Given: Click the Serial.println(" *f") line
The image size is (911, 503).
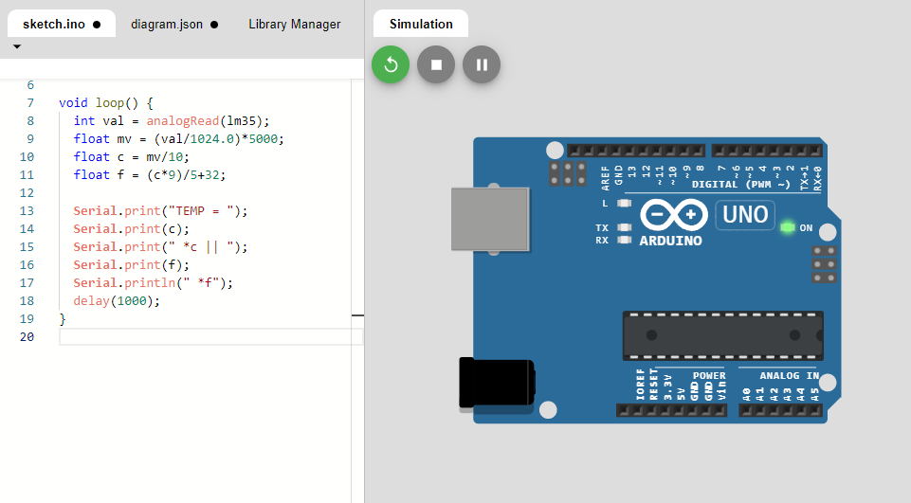Looking at the screenshot, I should point(153,283).
